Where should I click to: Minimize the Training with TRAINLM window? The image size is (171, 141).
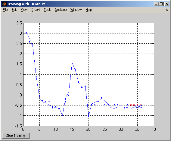(156, 4)
